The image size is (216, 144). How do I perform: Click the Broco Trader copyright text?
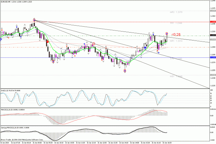22,140
